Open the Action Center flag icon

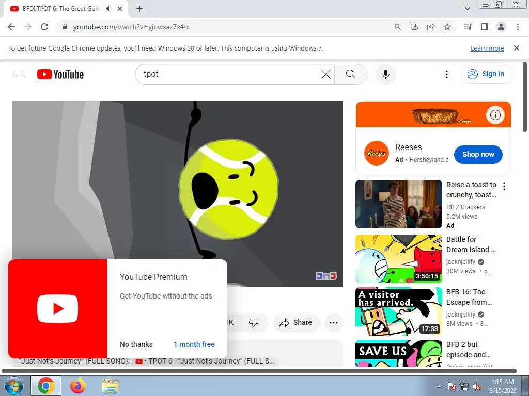pos(452,386)
